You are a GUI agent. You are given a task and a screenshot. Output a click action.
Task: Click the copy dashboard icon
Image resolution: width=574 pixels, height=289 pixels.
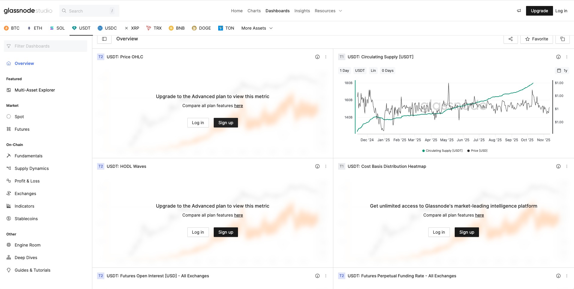[x=562, y=39]
